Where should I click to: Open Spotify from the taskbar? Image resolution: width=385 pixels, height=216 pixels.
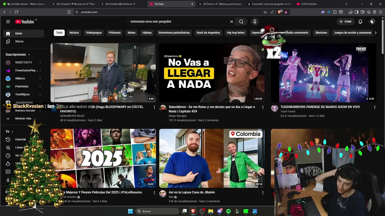[228, 211]
